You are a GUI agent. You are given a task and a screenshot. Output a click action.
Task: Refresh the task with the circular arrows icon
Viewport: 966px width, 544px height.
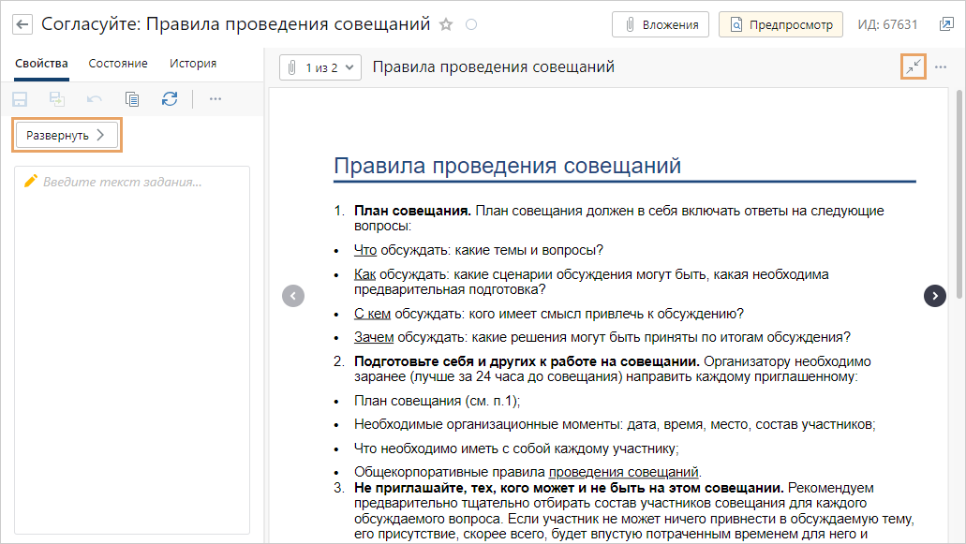[x=170, y=98]
